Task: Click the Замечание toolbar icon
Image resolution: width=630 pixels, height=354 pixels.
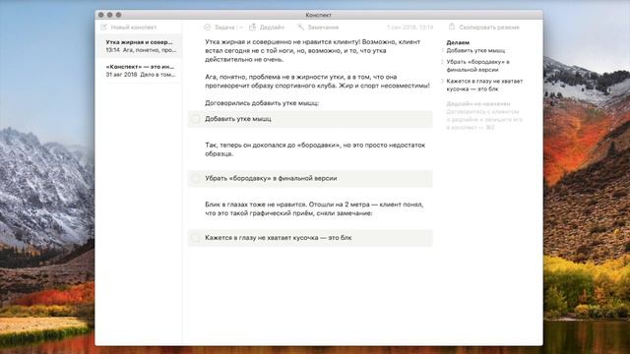Action: point(300,27)
